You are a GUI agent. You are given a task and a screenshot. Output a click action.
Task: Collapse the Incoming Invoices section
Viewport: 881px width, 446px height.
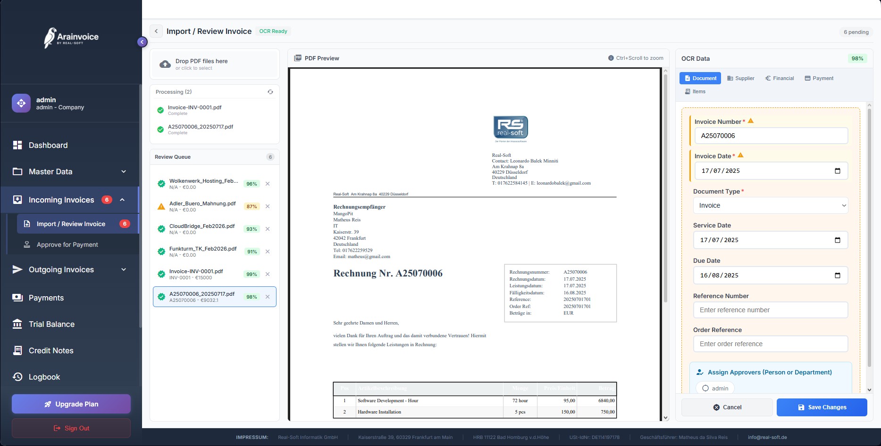point(122,200)
